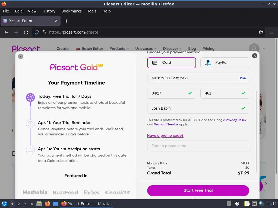Image resolution: width=278 pixels, height=208 pixels.
Task: Show site security padlock info
Action: pyautogui.click(x=44, y=32)
